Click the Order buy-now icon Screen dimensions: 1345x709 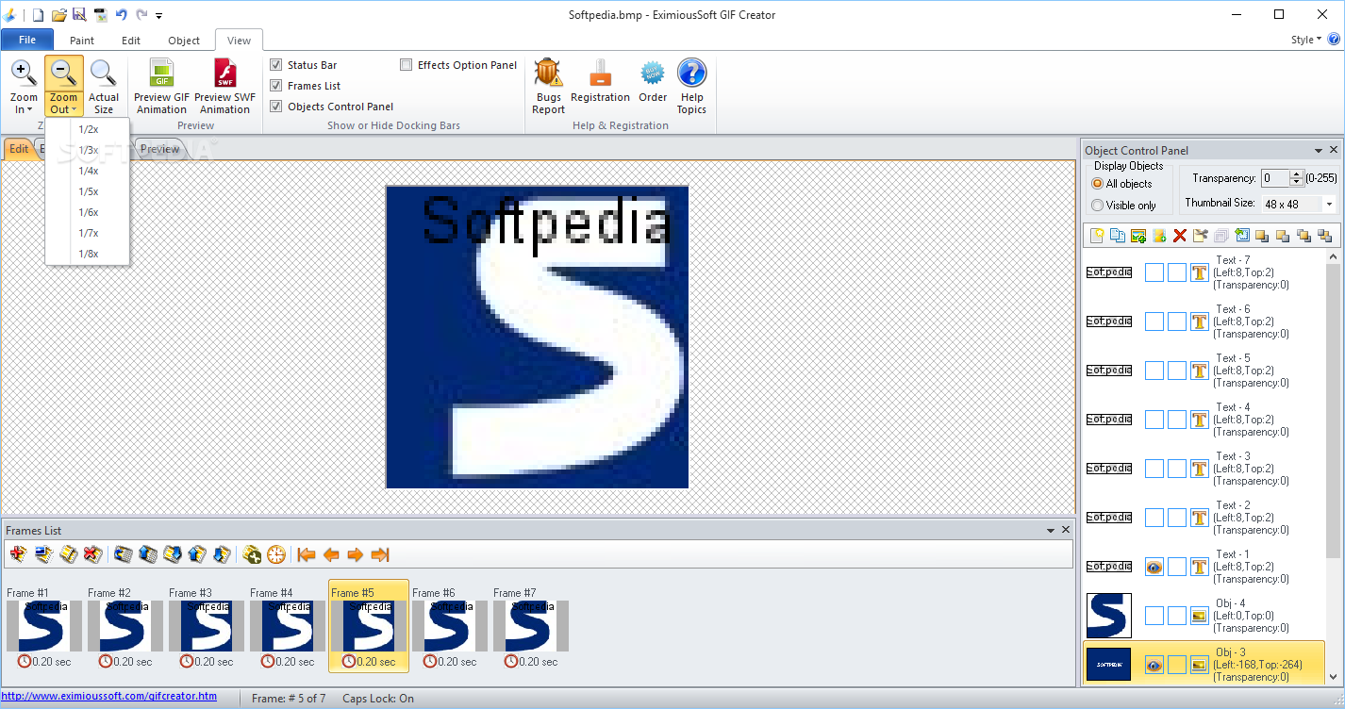(x=653, y=74)
